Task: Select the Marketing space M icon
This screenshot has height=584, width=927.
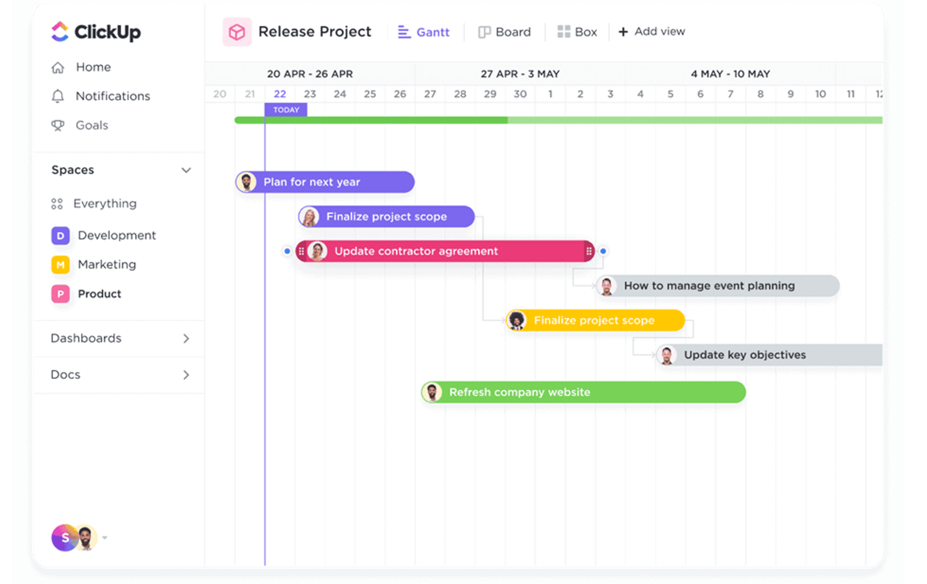Action: tap(60, 265)
